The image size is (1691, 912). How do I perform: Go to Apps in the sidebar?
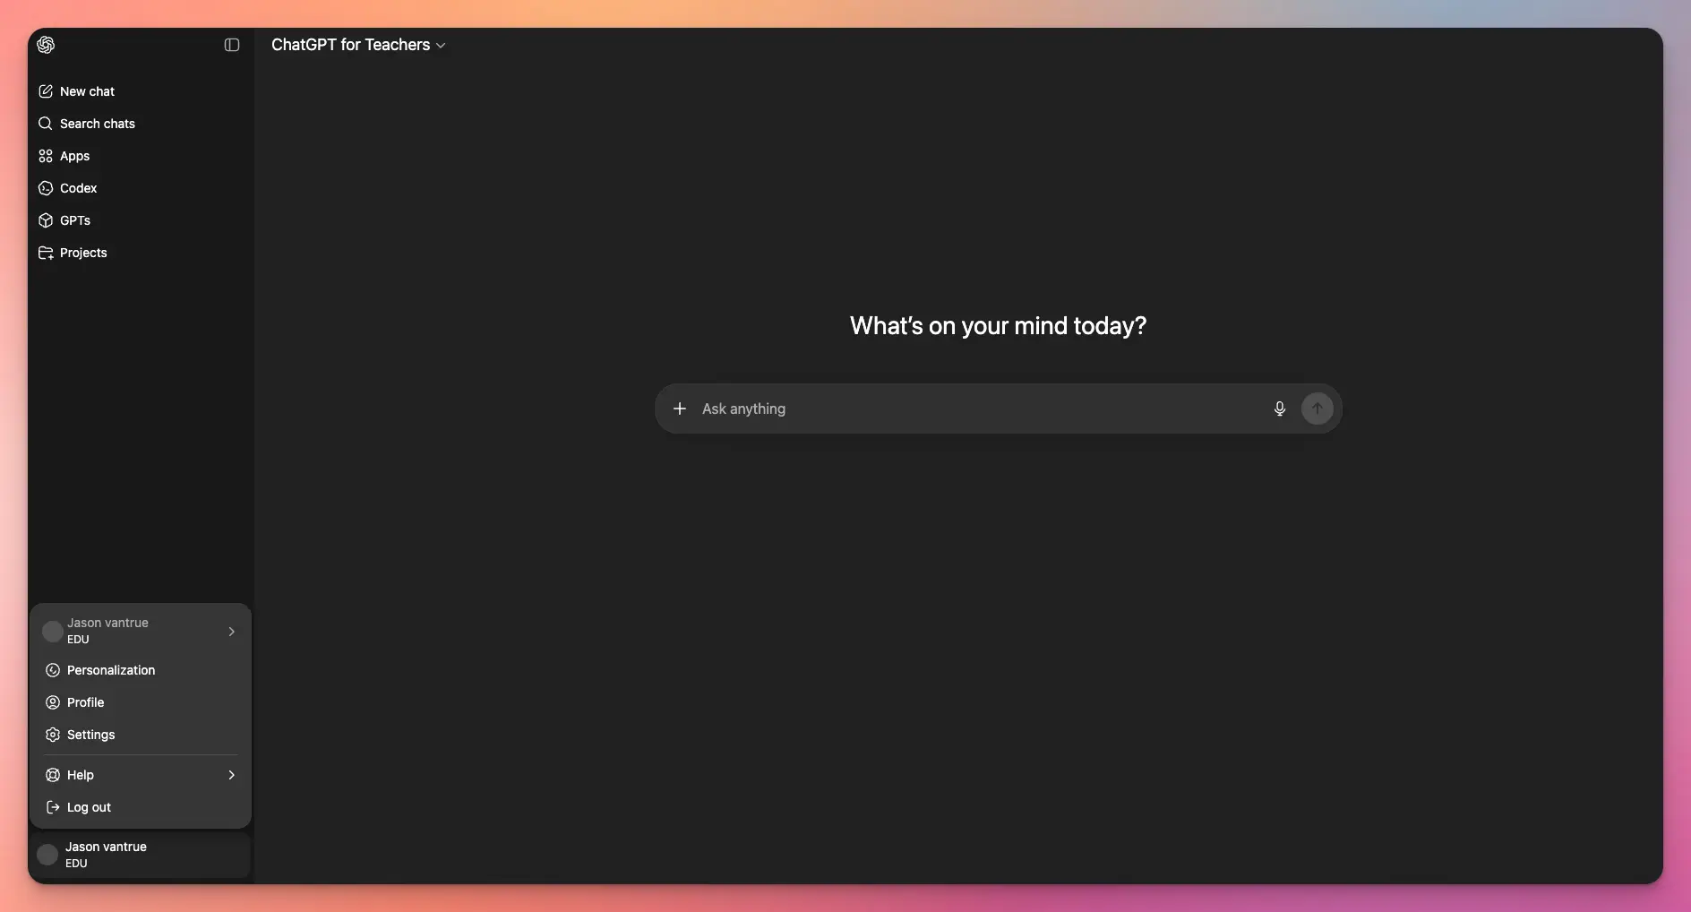(x=141, y=156)
